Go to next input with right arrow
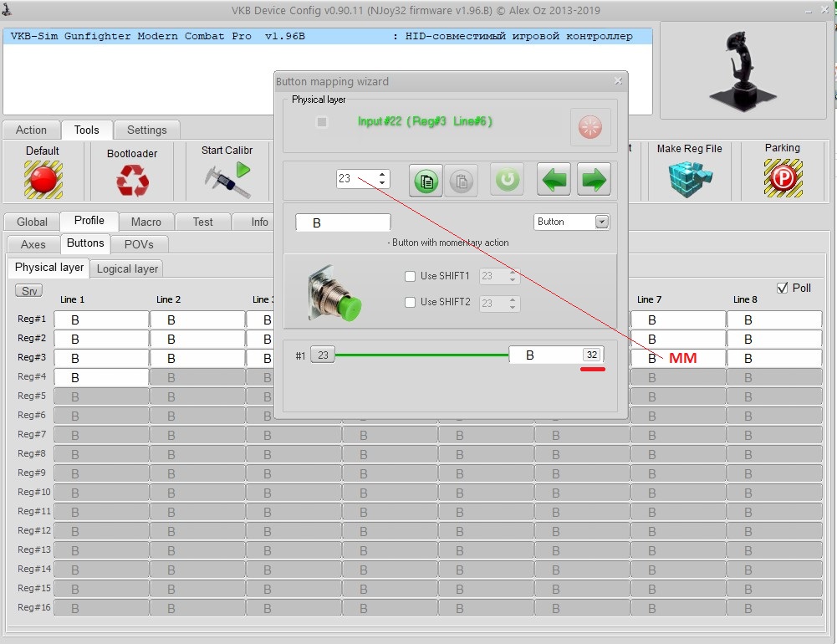Viewport: 837px width, 644px height. [x=593, y=180]
